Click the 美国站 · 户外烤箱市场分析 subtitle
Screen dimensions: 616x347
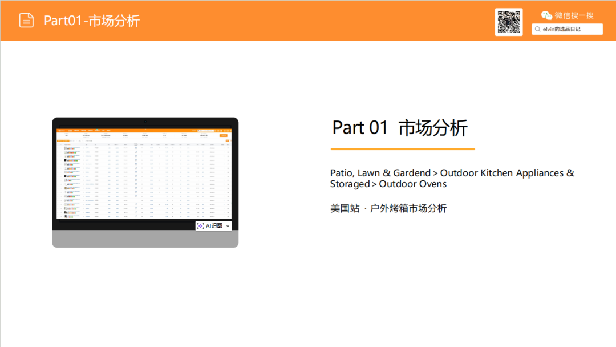[388, 208]
